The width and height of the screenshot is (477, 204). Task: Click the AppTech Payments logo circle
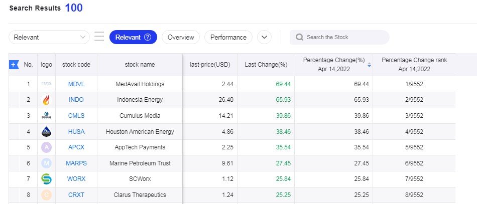46,147
